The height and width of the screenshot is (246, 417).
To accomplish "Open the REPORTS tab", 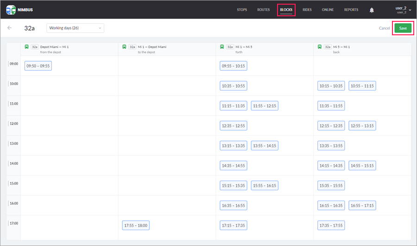I will click(x=351, y=10).
